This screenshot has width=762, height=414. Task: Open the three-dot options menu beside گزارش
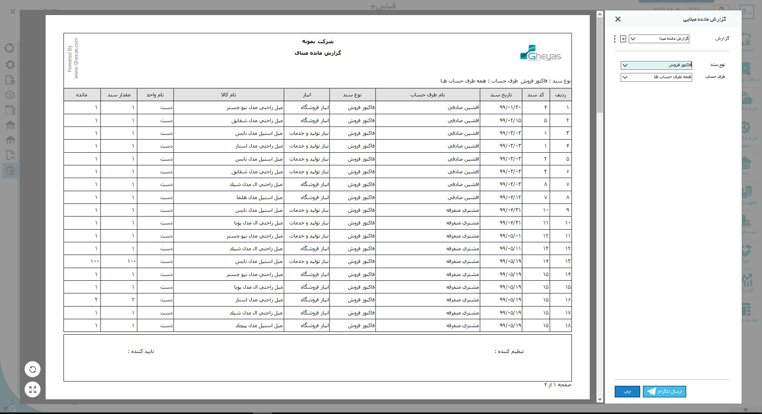615,39
